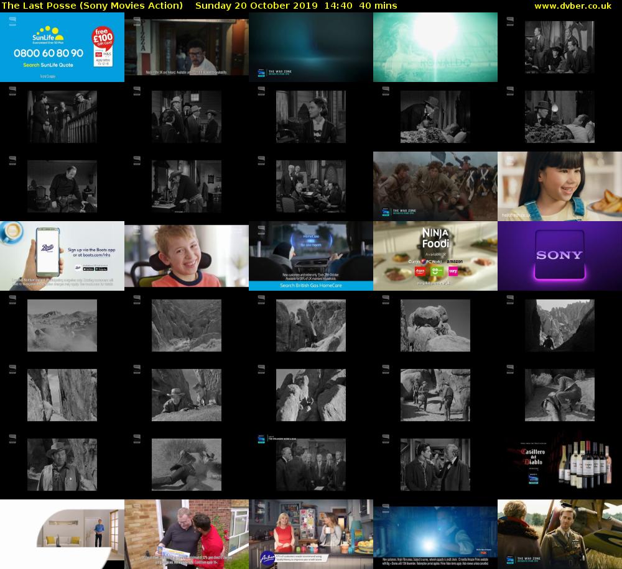Open the armed men walking among boulders thumbnail

pos(435,395)
